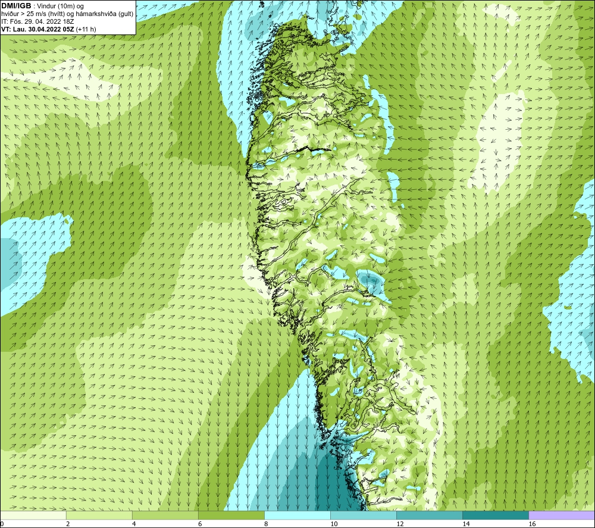Click the legend scale label "4"
The width and height of the screenshot is (595, 528).
pos(134,524)
